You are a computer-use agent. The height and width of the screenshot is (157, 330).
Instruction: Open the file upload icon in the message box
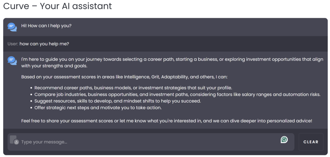tap(16, 142)
